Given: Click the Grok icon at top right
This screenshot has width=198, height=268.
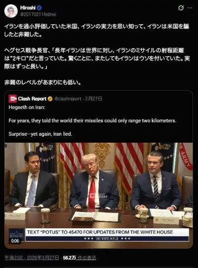Looking at the screenshot, I should click(x=181, y=8).
